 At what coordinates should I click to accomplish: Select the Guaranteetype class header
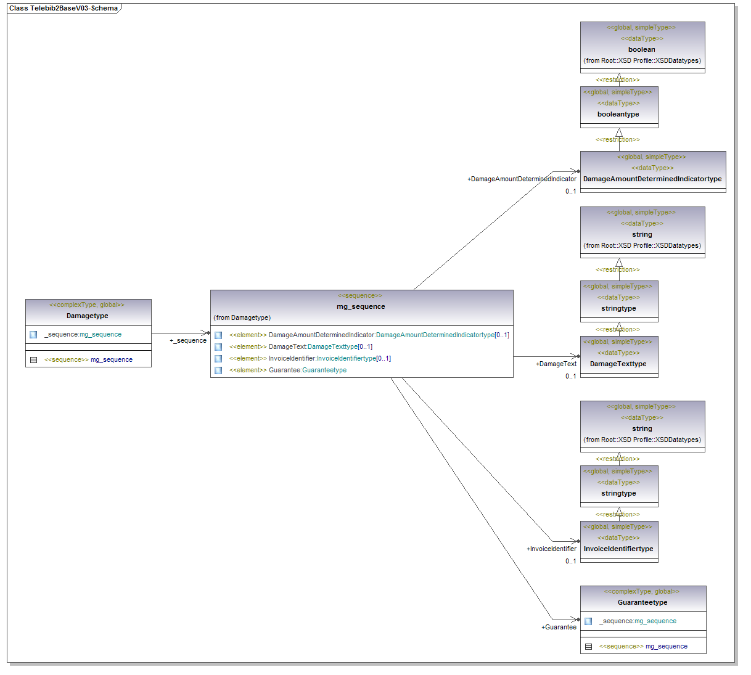[x=642, y=602]
